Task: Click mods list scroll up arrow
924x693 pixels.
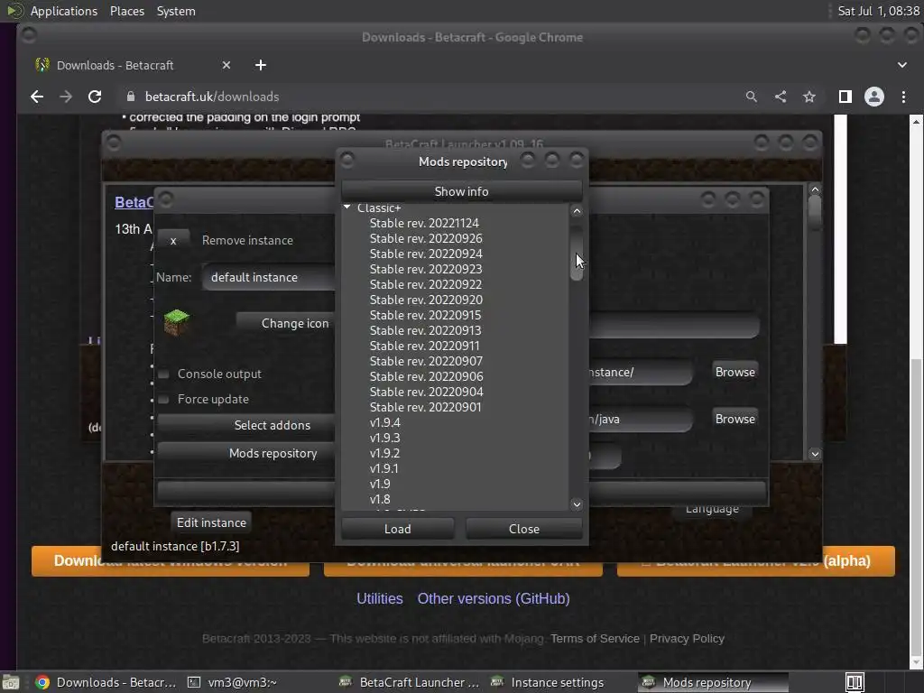Action: coord(577,211)
